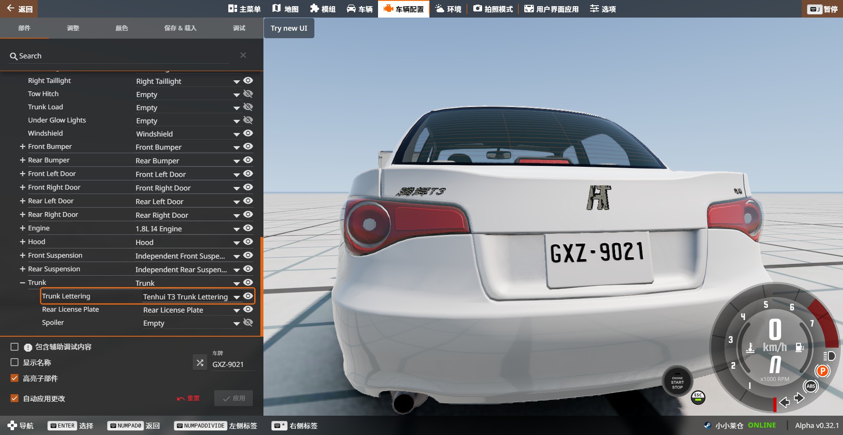This screenshot has height=435, width=843.
Task: Expand the Front Bumper tree node
Action: [x=22, y=146]
